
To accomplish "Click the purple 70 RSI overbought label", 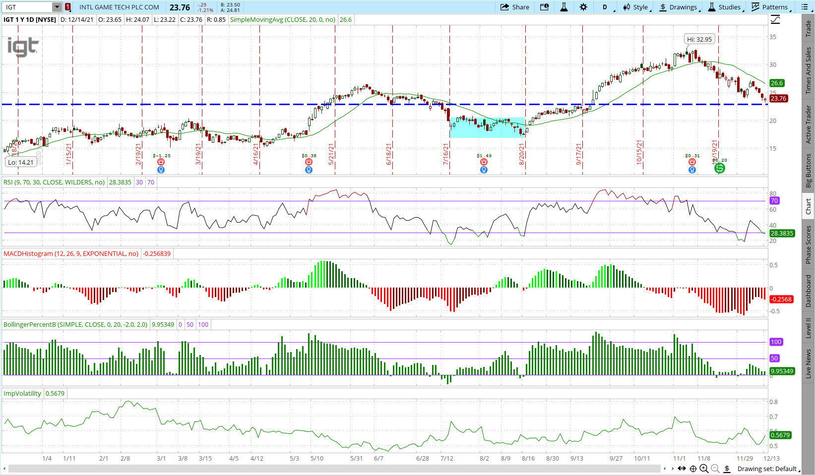I will point(774,201).
